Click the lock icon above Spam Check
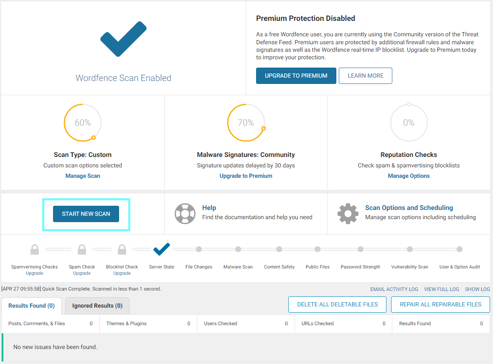 (x=81, y=249)
